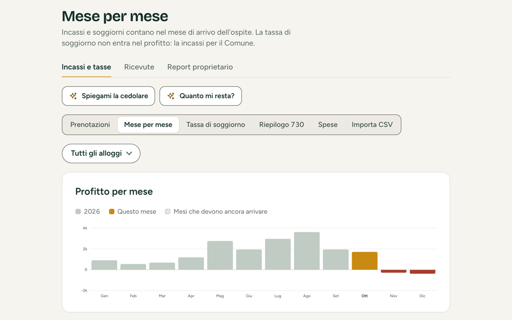Click the 'Mesi che devono ancora arrivare' text

point(220,212)
